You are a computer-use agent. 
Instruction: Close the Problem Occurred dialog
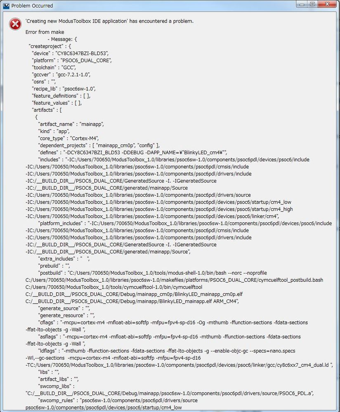(x=327, y=4)
